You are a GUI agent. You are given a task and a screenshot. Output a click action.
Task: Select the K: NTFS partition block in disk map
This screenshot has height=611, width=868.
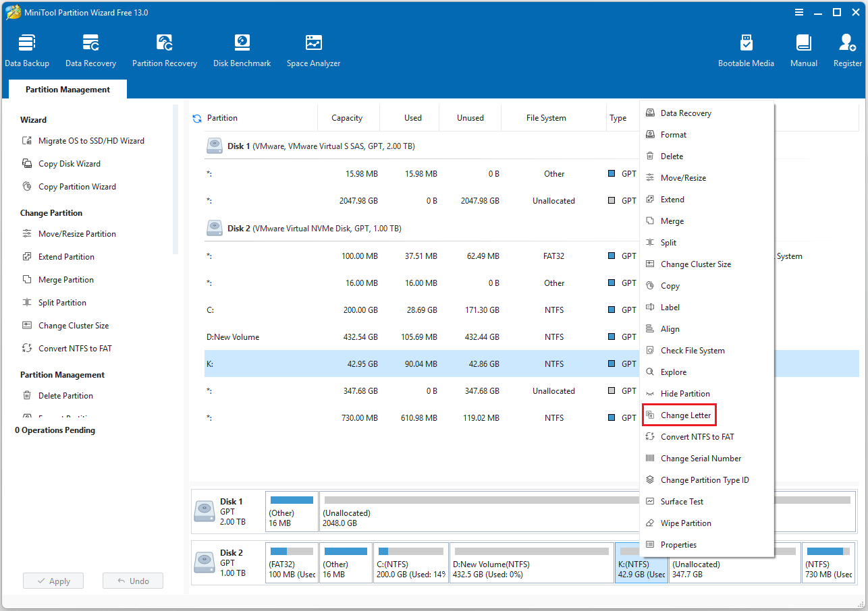pyautogui.click(x=641, y=562)
